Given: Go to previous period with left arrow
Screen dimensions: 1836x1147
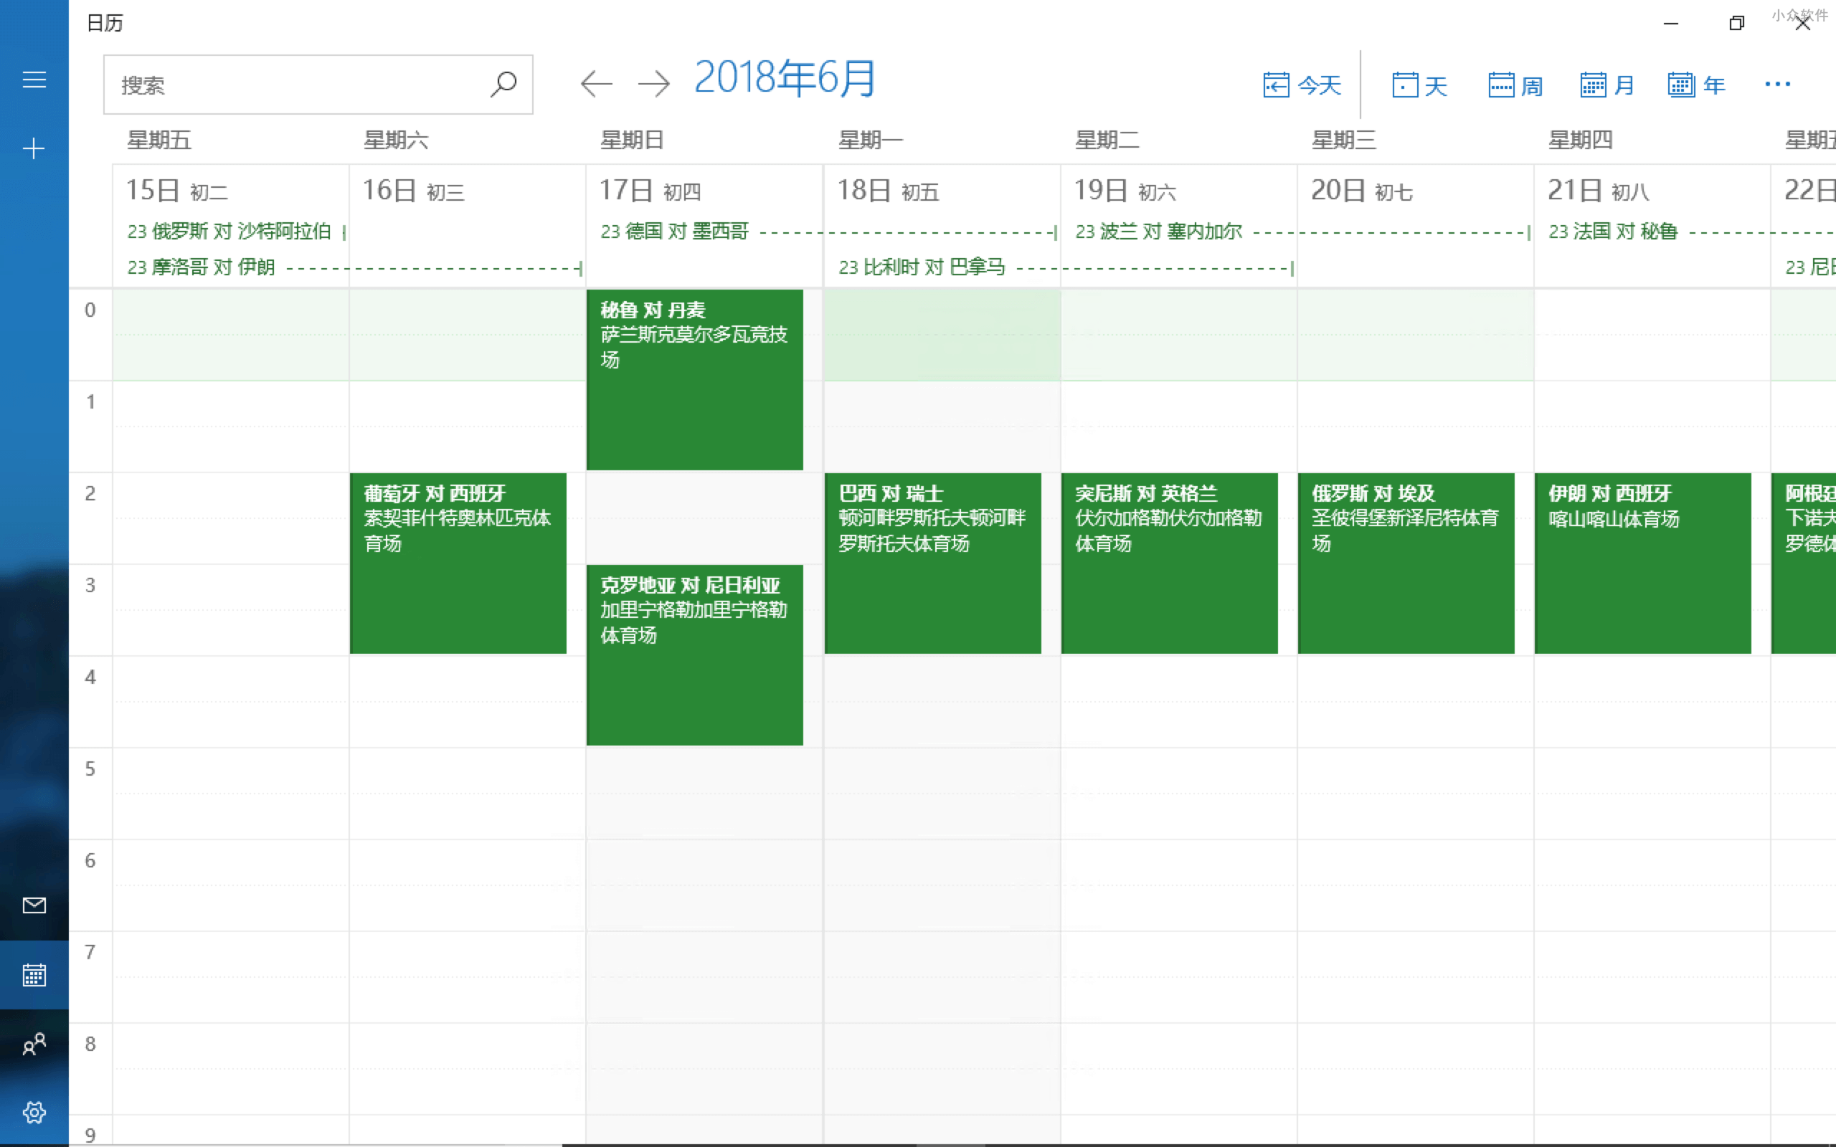Looking at the screenshot, I should (596, 83).
